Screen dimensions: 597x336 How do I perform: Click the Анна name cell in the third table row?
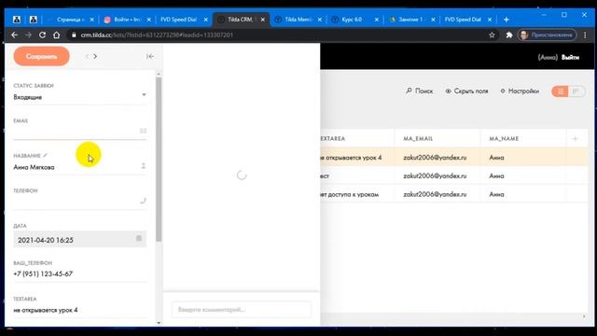[x=496, y=194]
